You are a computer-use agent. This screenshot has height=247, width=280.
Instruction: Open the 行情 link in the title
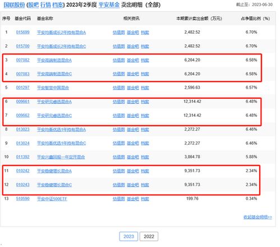tap(45, 4)
